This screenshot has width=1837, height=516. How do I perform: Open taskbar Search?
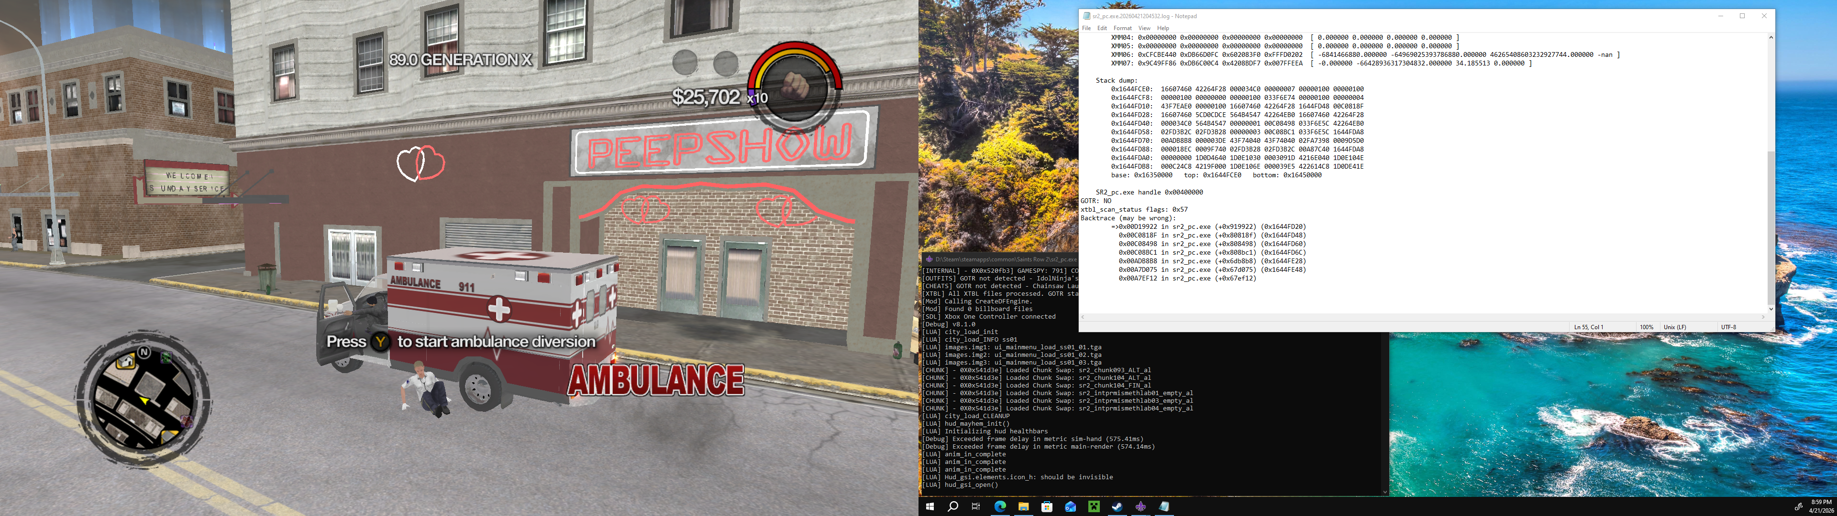point(953,507)
